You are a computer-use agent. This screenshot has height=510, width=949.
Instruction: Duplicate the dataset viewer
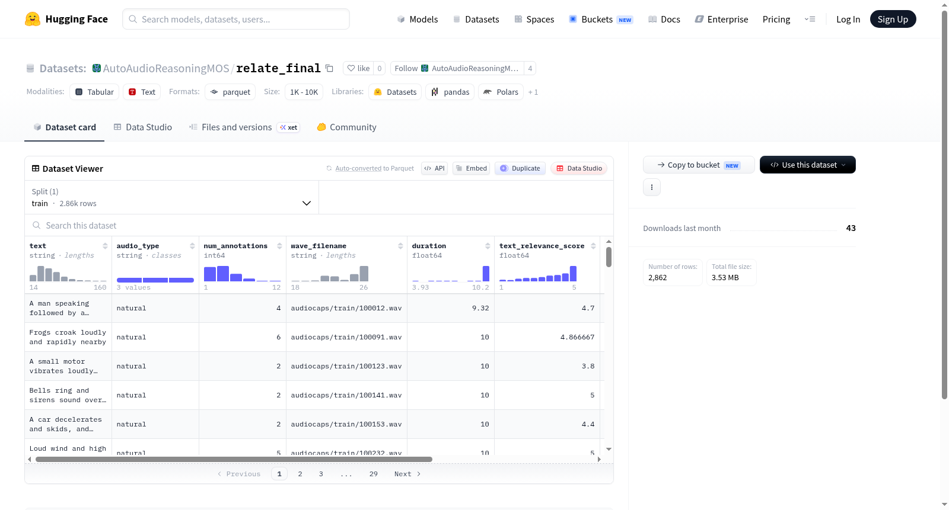520,168
